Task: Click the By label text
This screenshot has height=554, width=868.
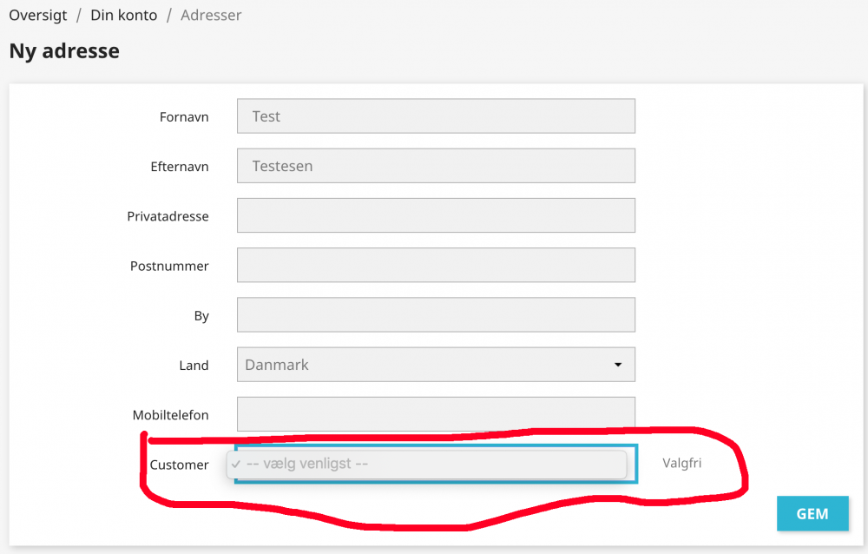Action: (201, 316)
